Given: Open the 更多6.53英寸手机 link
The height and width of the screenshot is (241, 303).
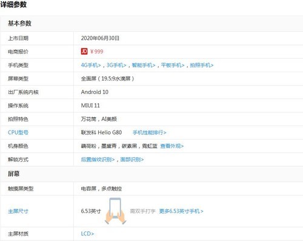Looking at the screenshot, I should 181,211.
